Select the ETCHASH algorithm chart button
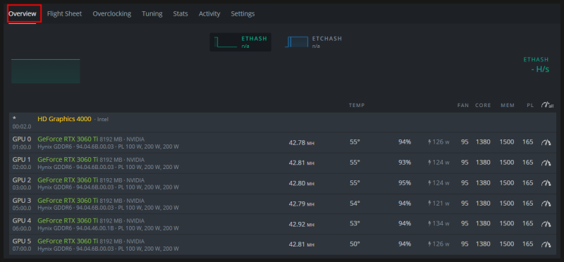The height and width of the screenshot is (262, 564). (x=313, y=42)
